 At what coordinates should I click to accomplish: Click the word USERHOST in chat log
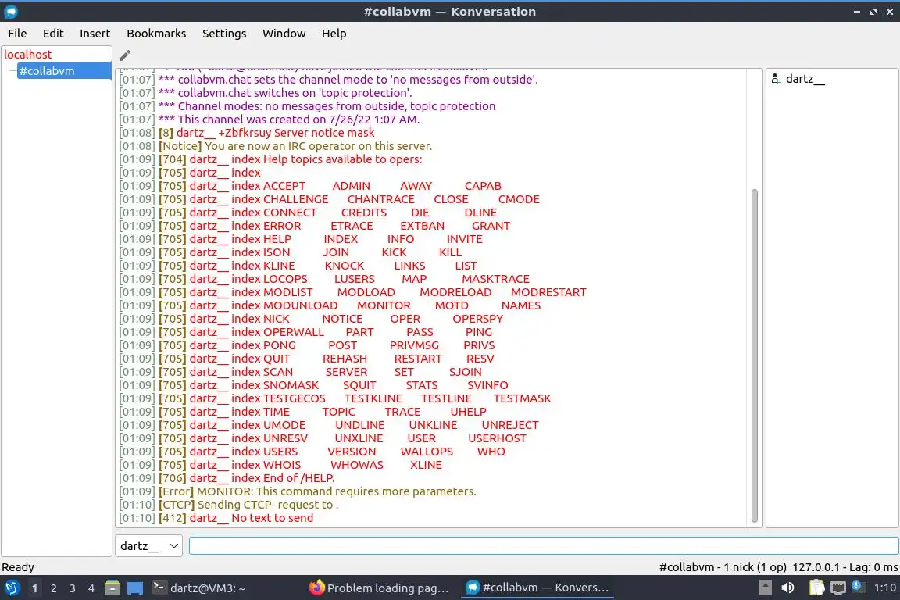point(497,438)
